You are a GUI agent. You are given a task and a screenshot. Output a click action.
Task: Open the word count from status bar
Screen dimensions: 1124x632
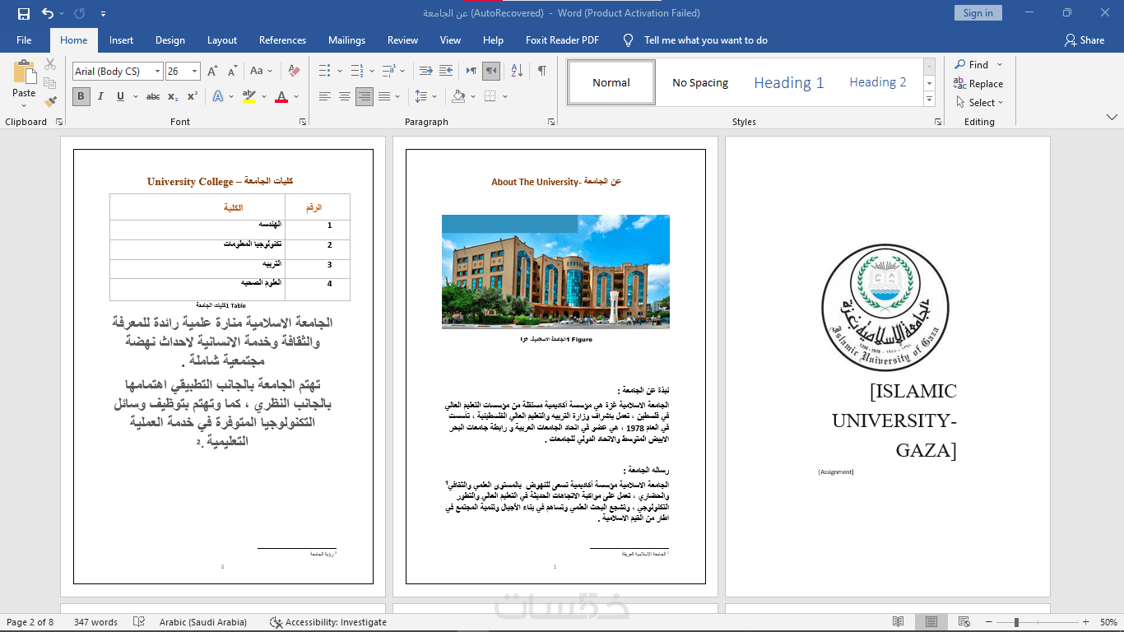pyautogui.click(x=95, y=622)
